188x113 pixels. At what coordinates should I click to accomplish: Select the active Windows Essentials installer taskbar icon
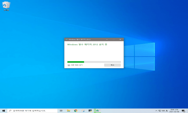point(97,111)
